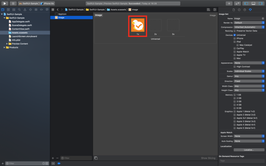This screenshot has width=266, height=166.
Task: Select AppDelegate.swift in navigator
Action: click(x=21, y=22)
